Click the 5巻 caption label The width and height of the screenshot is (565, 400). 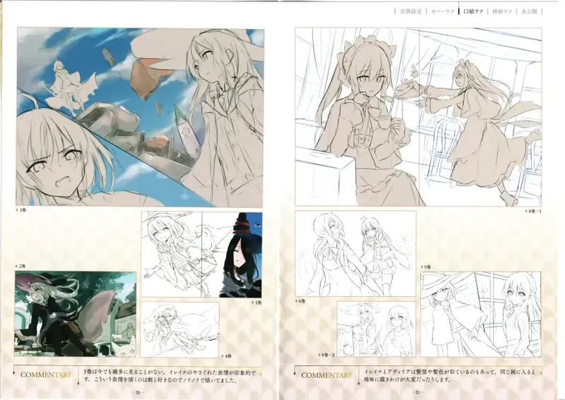click(426, 267)
